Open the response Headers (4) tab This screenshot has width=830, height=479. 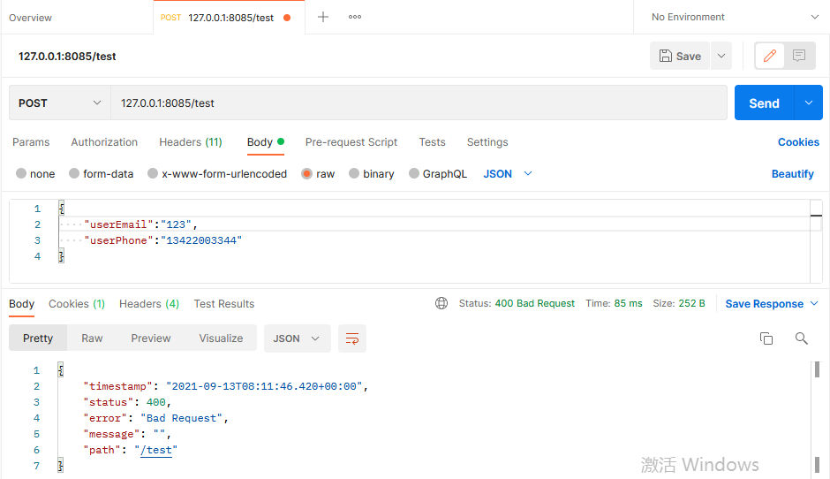[x=149, y=304]
